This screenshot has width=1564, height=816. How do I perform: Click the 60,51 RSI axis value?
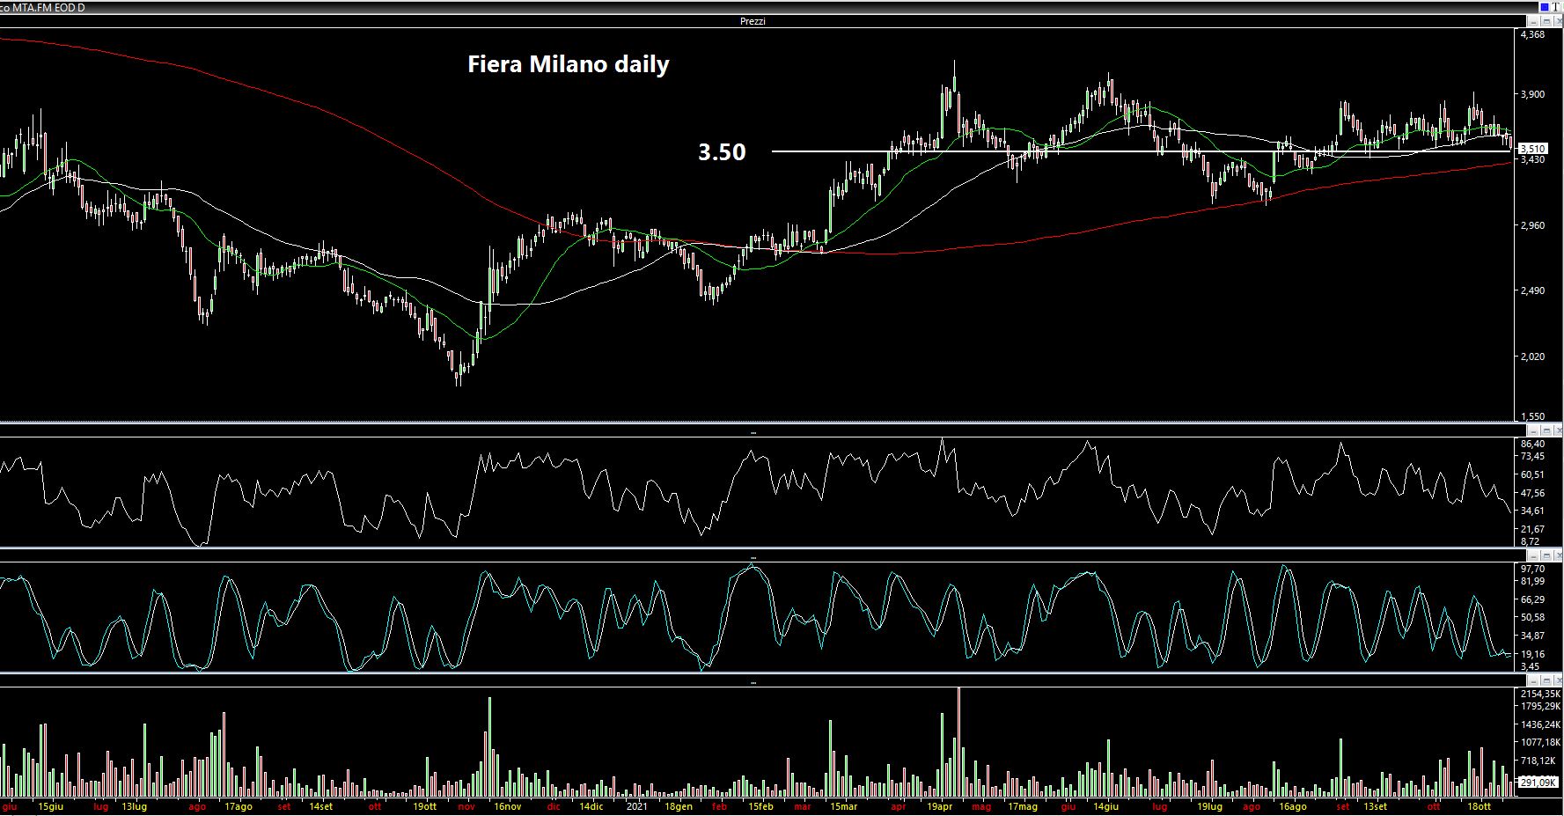(1532, 474)
